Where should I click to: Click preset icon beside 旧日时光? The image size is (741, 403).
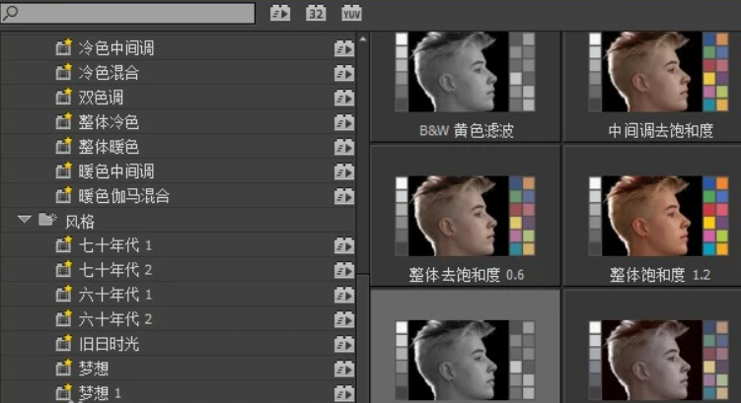coord(63,343)
